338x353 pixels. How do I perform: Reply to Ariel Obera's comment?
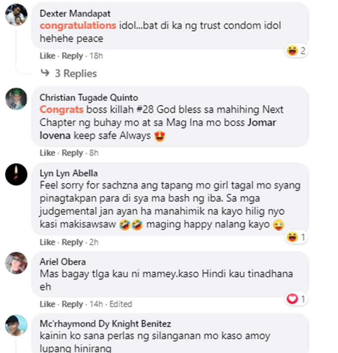[x=72, y=304]
